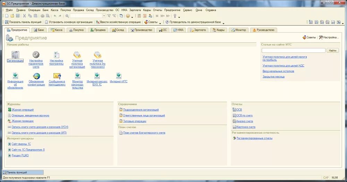This screenshot has width=347, height=182.
Task: Open Обновление конфигурации globe icon
Action: (36, 76)
